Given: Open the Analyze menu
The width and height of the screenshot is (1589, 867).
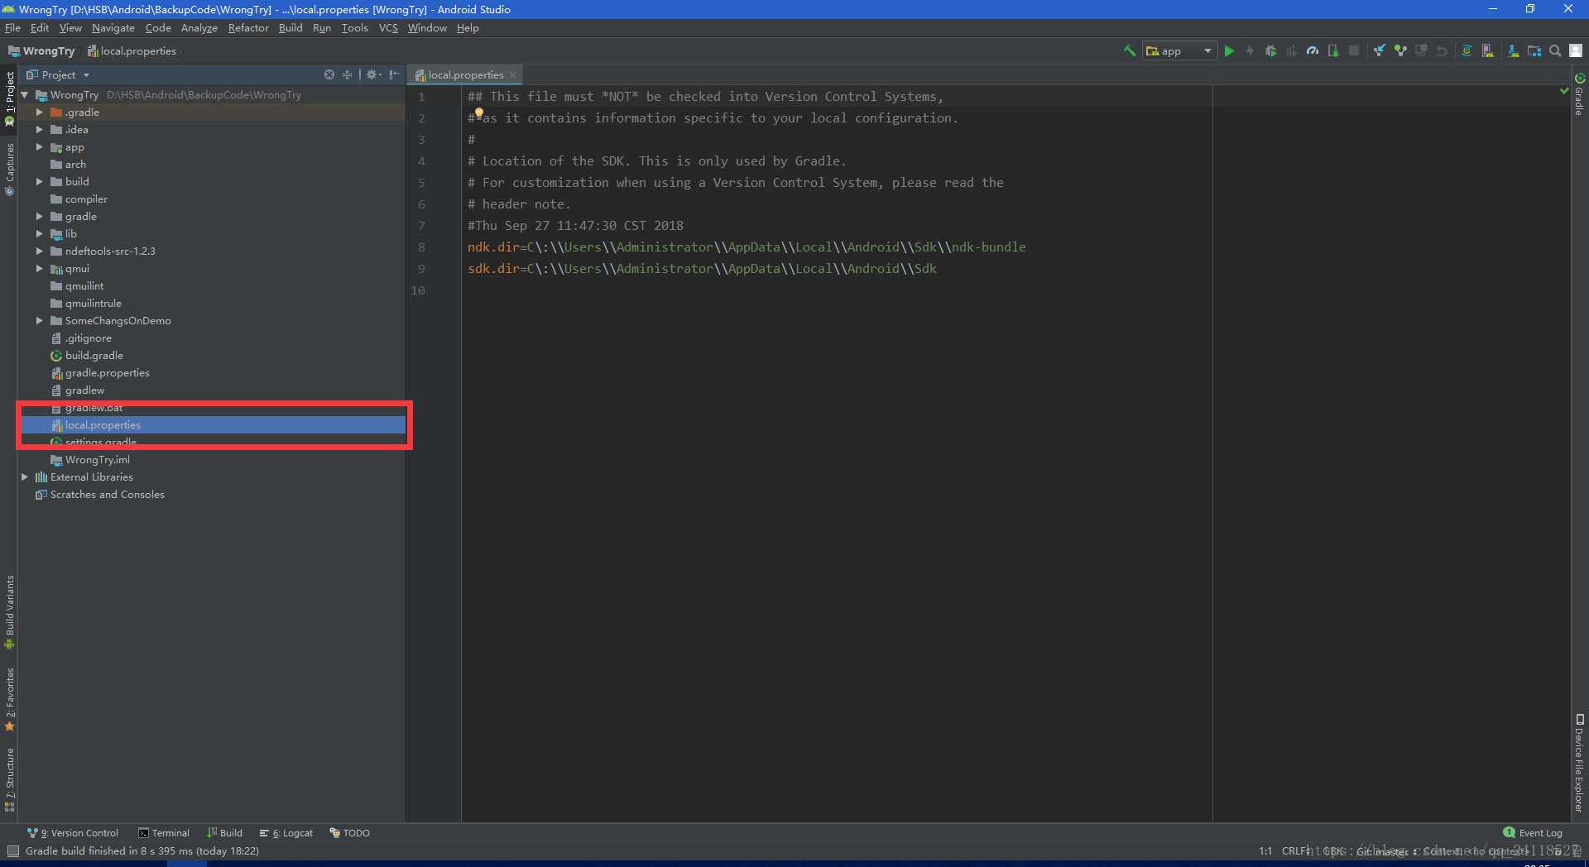Looking at the screenshot, I should coord(199,28).
